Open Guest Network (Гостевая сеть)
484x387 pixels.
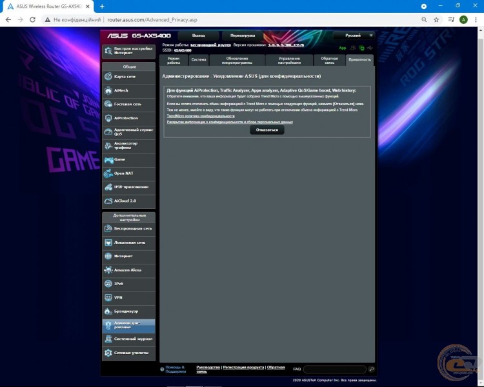(x=128, y=104)
